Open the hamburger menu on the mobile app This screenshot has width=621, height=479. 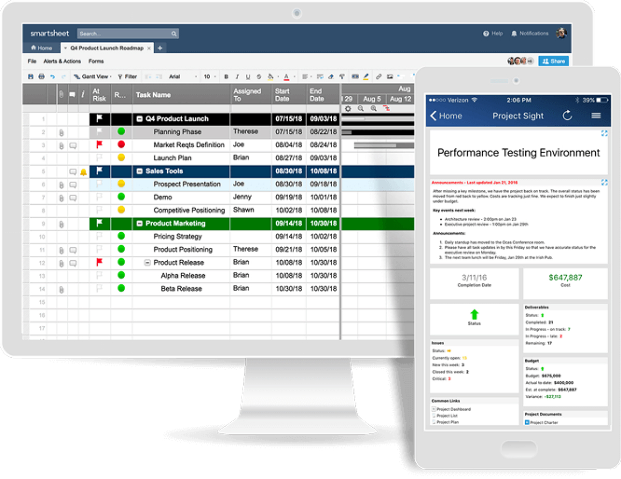click(596, 116)
